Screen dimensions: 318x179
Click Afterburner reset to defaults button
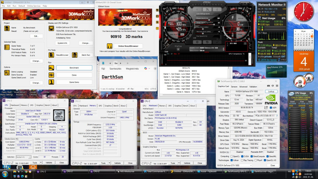click(x=207, y=42)
